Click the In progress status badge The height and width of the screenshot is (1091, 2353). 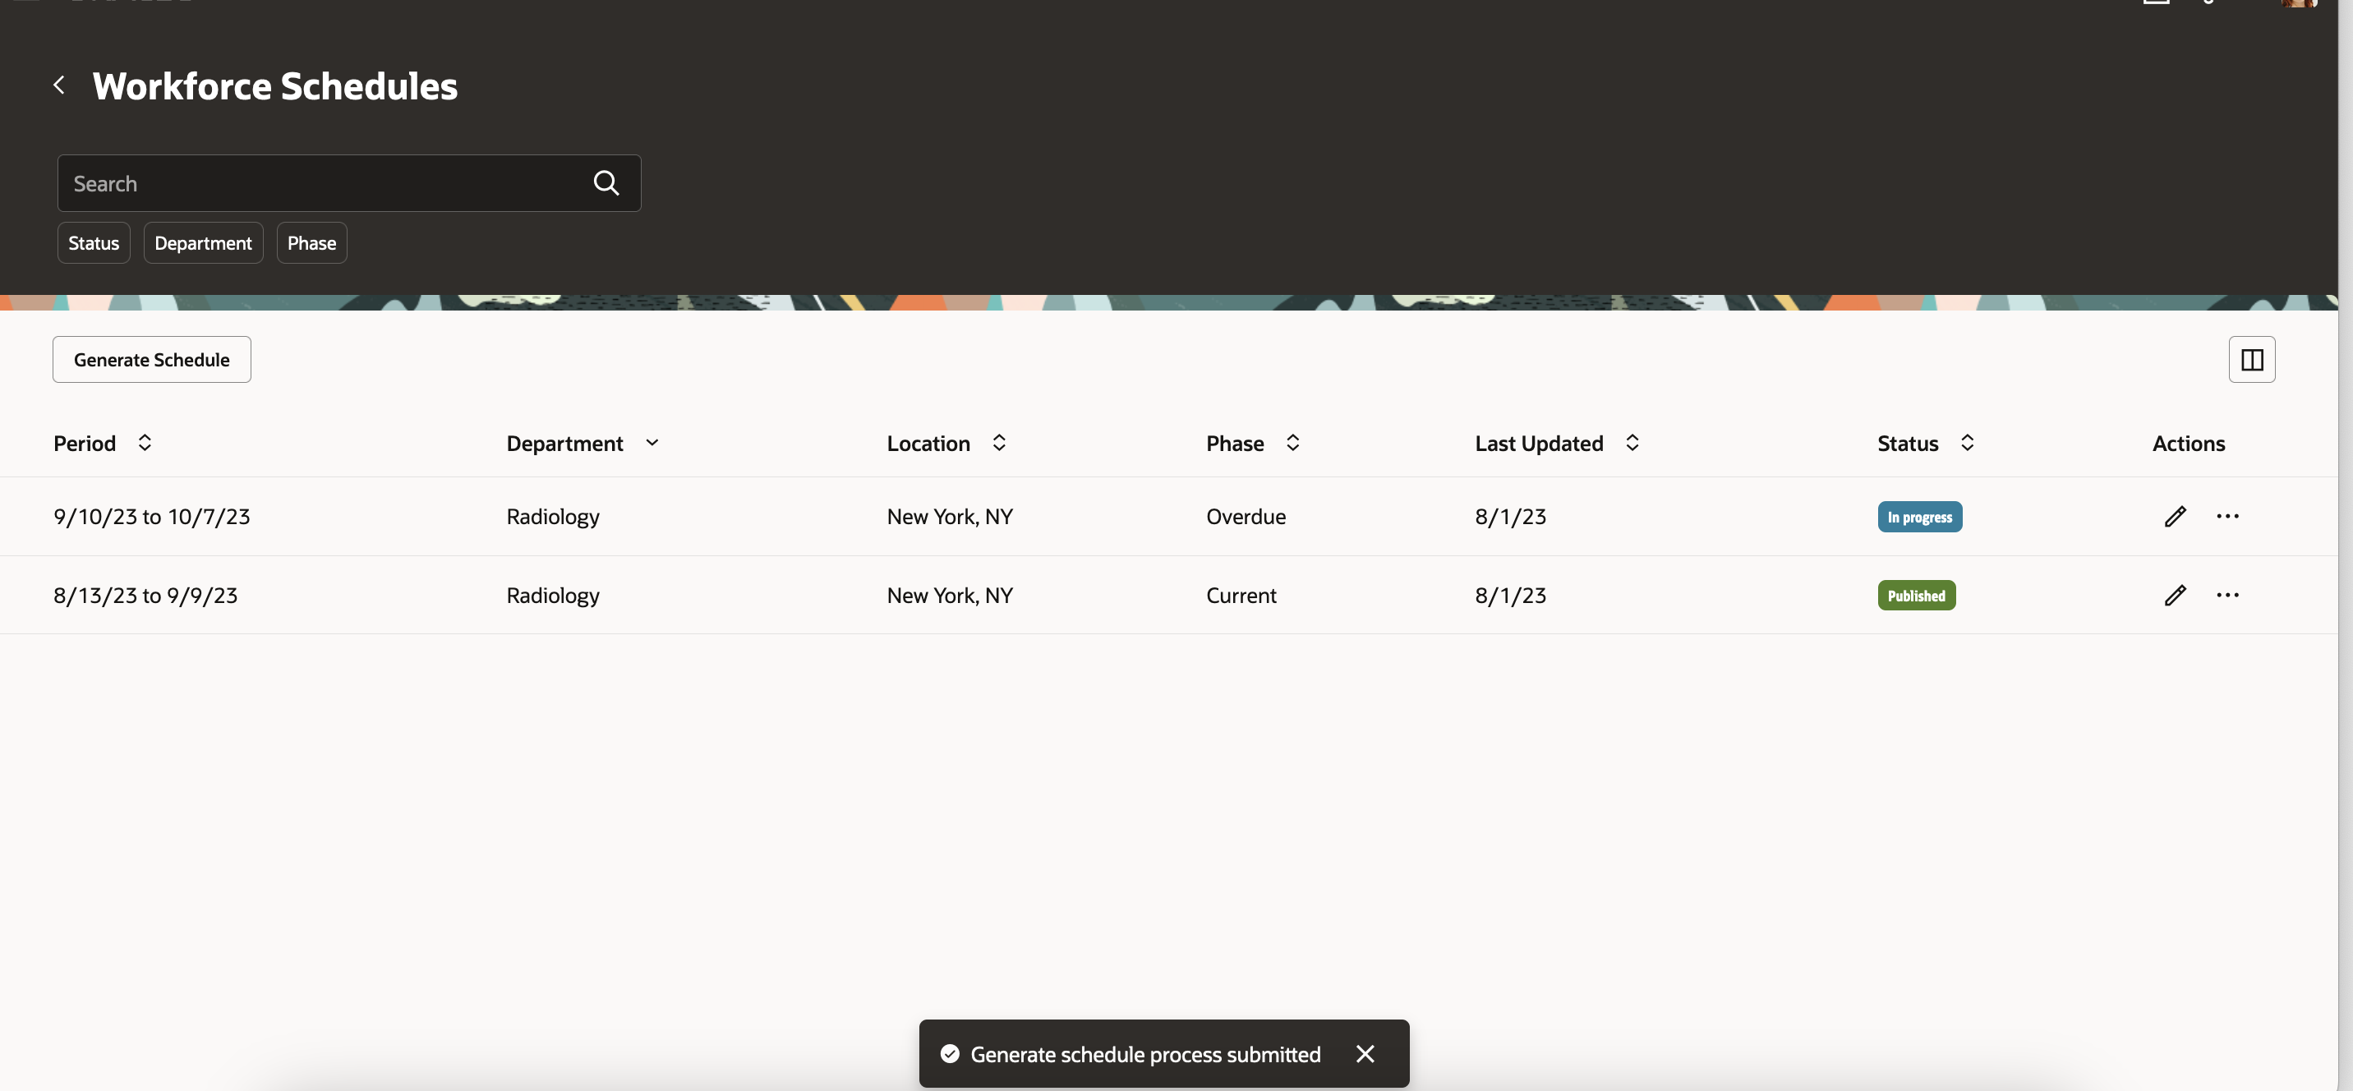tap(1919, 518)
